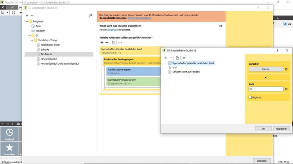Click forward arrow in bottom-left navigation bar
The width and height of the screenshot is (293, 164).
[7, 124]
